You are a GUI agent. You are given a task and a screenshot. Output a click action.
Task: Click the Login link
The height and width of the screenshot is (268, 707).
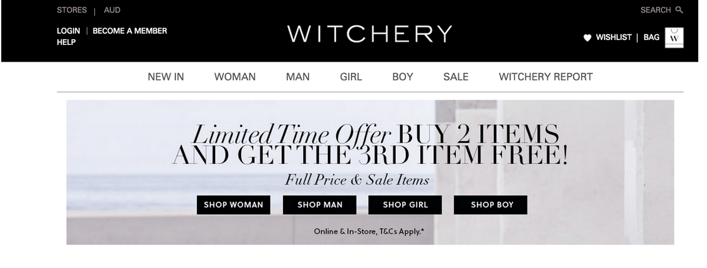click(69, 31)
